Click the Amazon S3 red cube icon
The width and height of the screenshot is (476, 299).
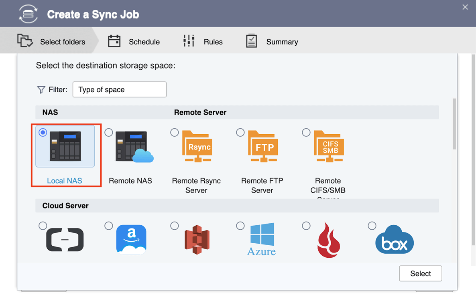[x=197, y=240]
